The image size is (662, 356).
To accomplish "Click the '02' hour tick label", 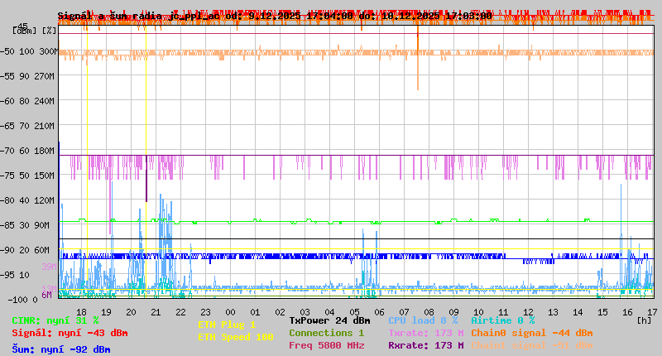I will point(280,312).
